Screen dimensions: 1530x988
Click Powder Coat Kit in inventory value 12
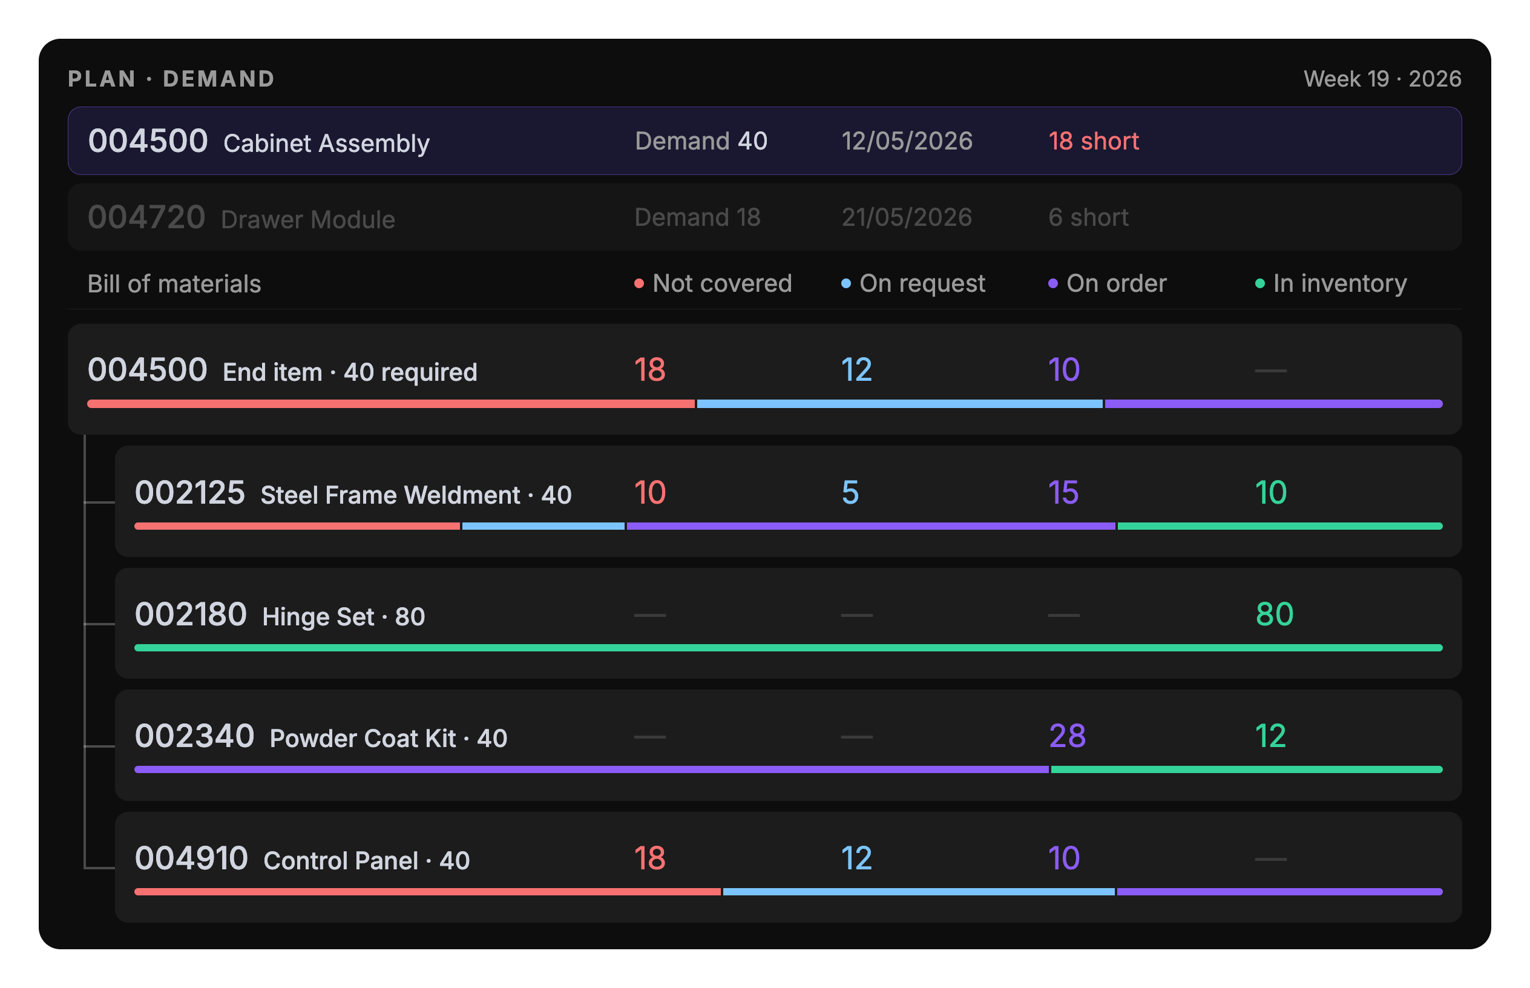(x=1270, y=736)
